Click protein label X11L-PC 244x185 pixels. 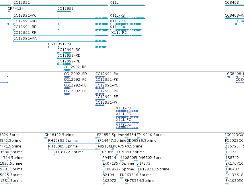pos(124,120)
